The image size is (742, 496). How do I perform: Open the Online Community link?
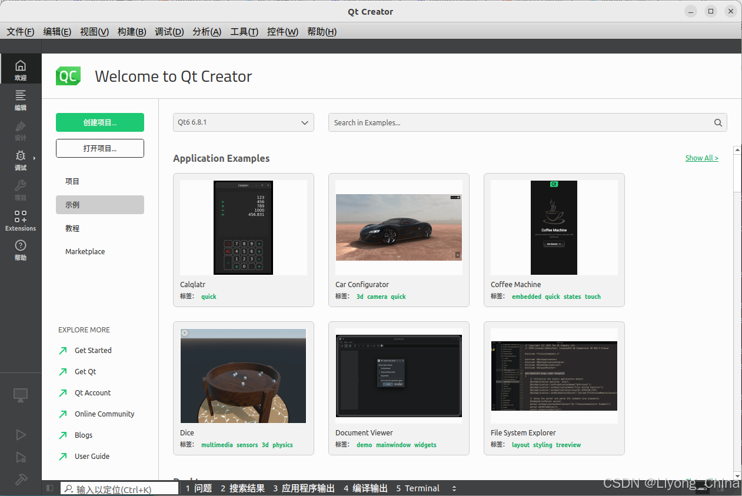click(x=105, y=414)
